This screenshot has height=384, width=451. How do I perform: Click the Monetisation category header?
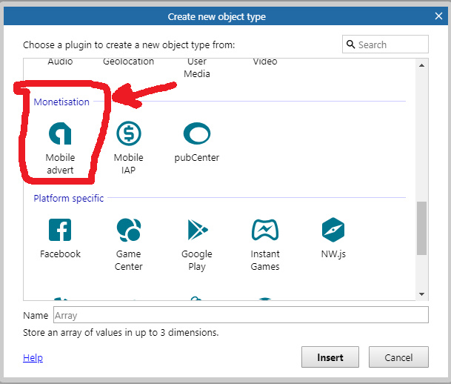click(x=61, y=102)
